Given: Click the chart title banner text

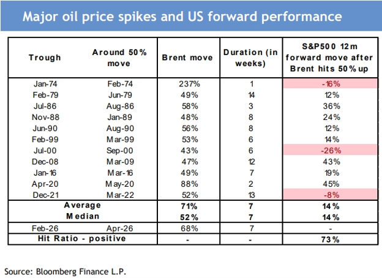Looking at the screenshot, I should point(182,17).
